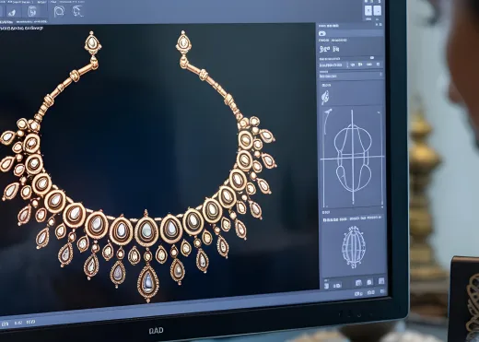
Task: Toggle the eye visibility icon atop right panel
Action: click(322, 33)
